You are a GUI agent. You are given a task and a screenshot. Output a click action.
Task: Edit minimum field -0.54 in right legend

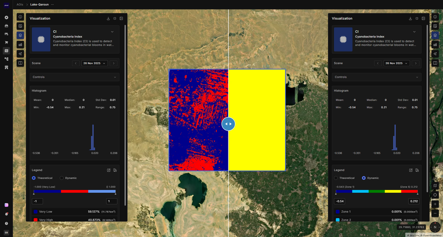click(x=339, y=202)
